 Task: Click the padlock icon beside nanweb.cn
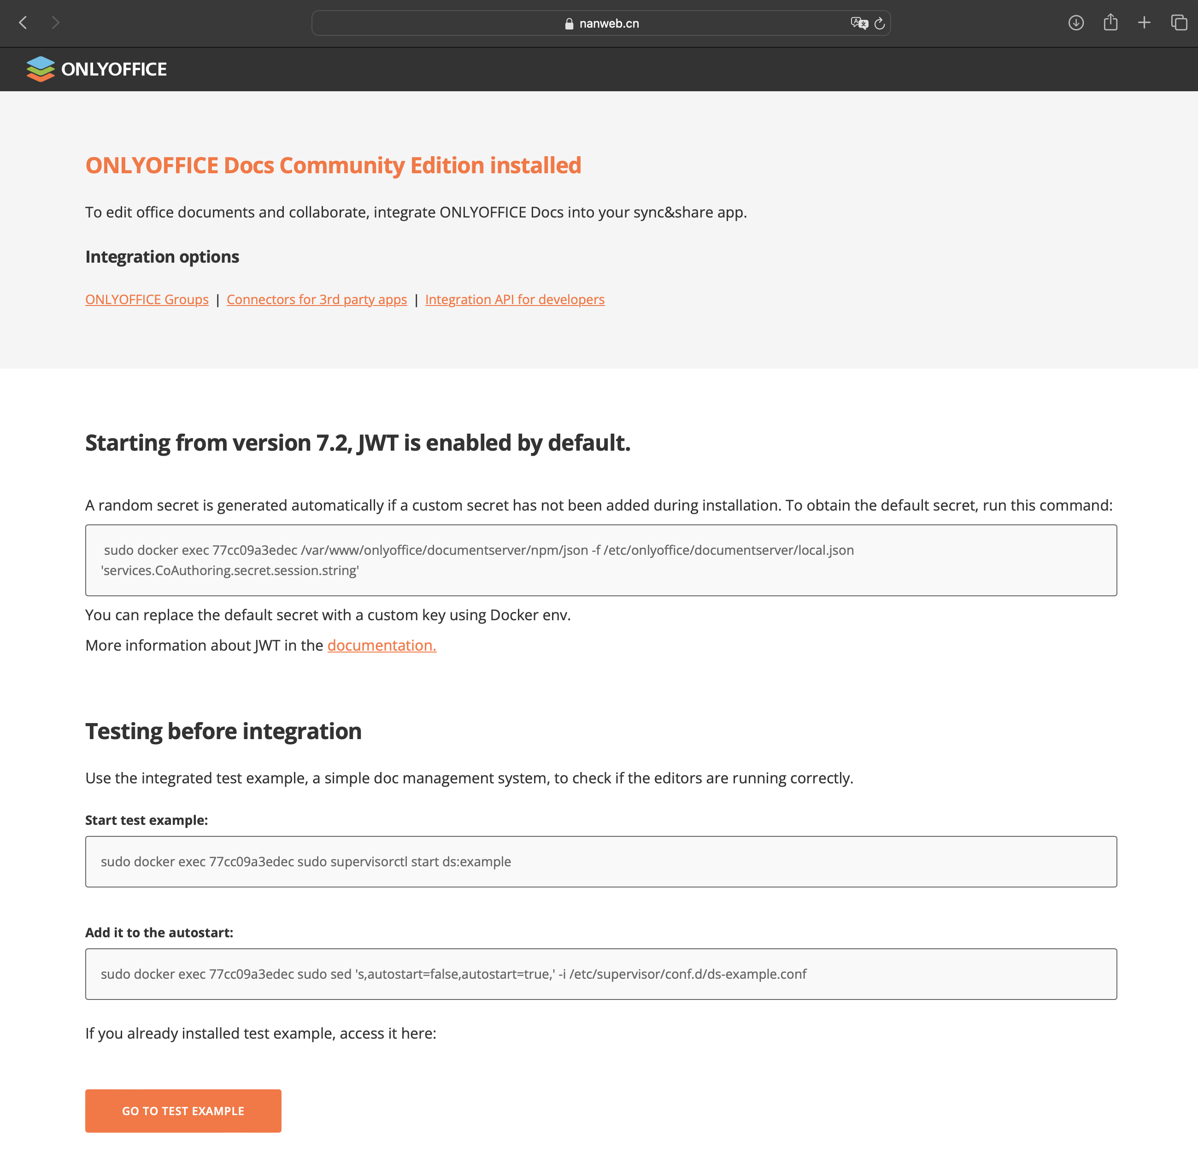click(x=569, y=24)
